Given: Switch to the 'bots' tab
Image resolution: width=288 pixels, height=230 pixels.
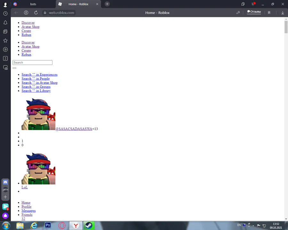Looking at the screenshot, I should tap(33, 4).
